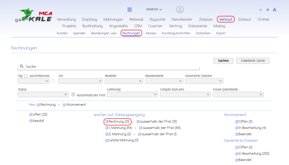This screenshot has height=165, width=289.
Task: Go to Projekte menu
Action: click(69, 26)
